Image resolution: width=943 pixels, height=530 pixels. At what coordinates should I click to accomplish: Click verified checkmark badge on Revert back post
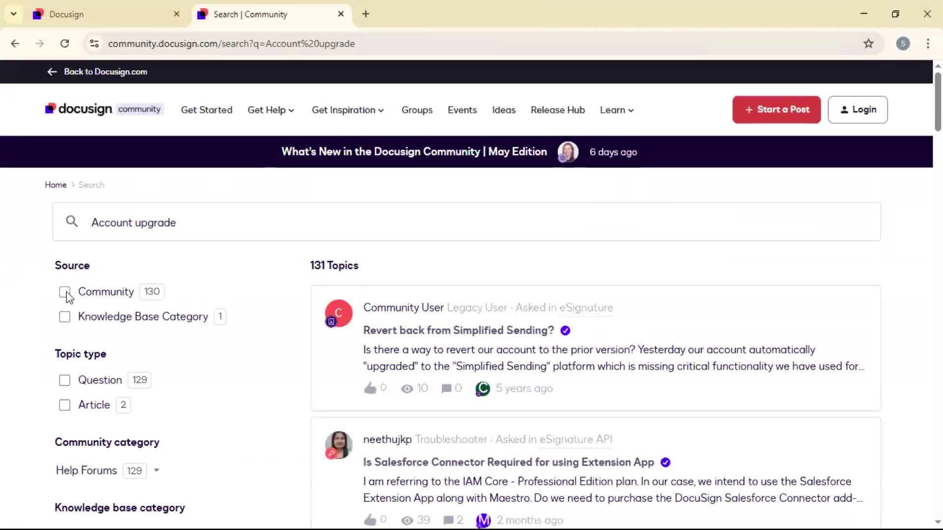pos(565,331)
